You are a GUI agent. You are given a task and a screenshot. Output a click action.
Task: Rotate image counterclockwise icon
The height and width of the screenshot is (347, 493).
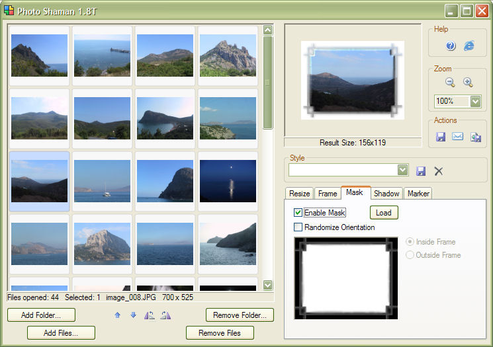coord(150,315)
